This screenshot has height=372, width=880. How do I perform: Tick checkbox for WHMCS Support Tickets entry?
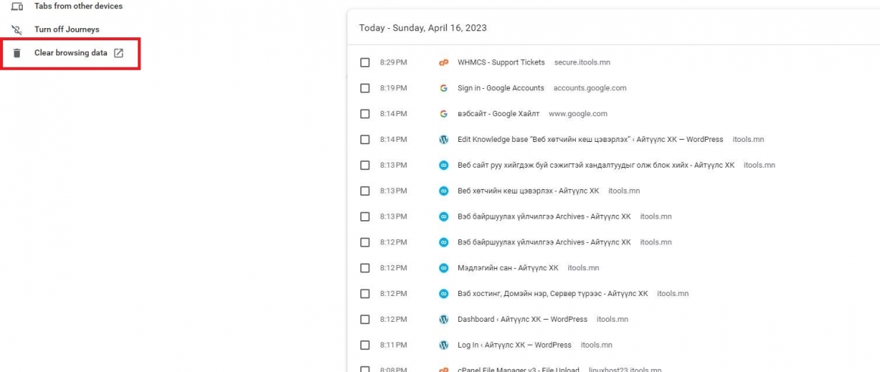[x=365, y=62]
